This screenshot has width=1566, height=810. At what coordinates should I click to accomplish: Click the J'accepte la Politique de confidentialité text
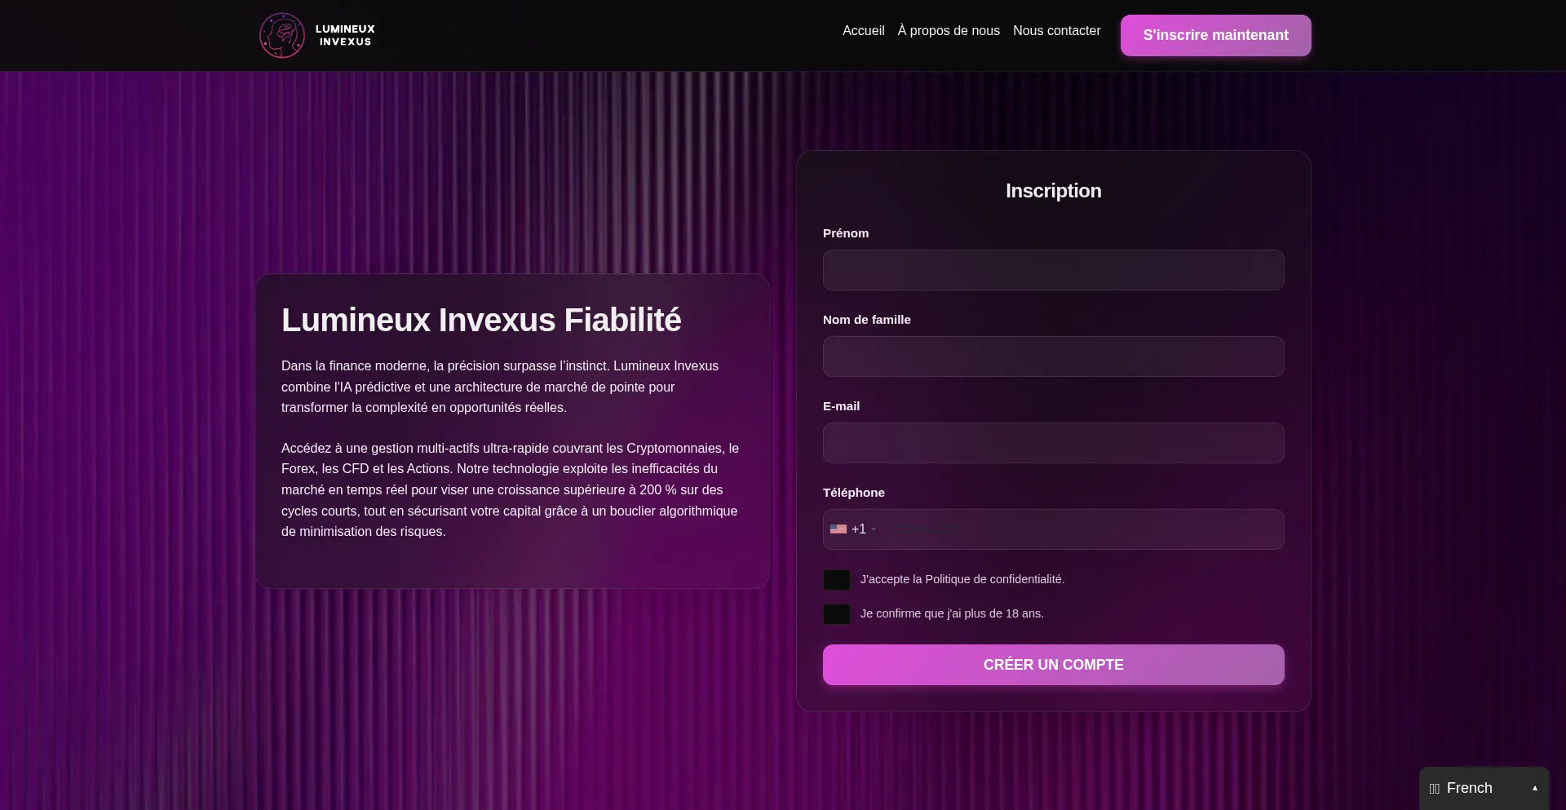962,579
